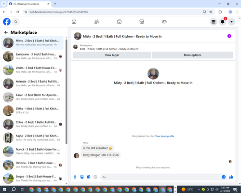Open the taskbar clock showing 7:57 AM

[x=225, y=189]
